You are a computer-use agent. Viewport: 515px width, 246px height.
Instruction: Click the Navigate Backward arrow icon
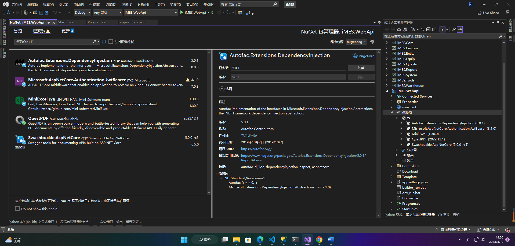click(x=9, y=13)
